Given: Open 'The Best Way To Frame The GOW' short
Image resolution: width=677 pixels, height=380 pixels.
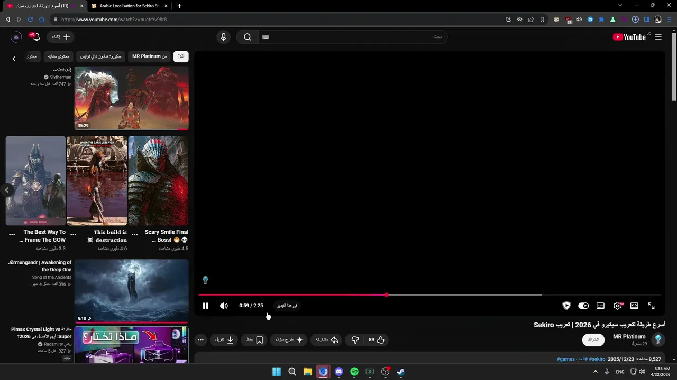Looking at the screenshot, I should pos(35,181).
